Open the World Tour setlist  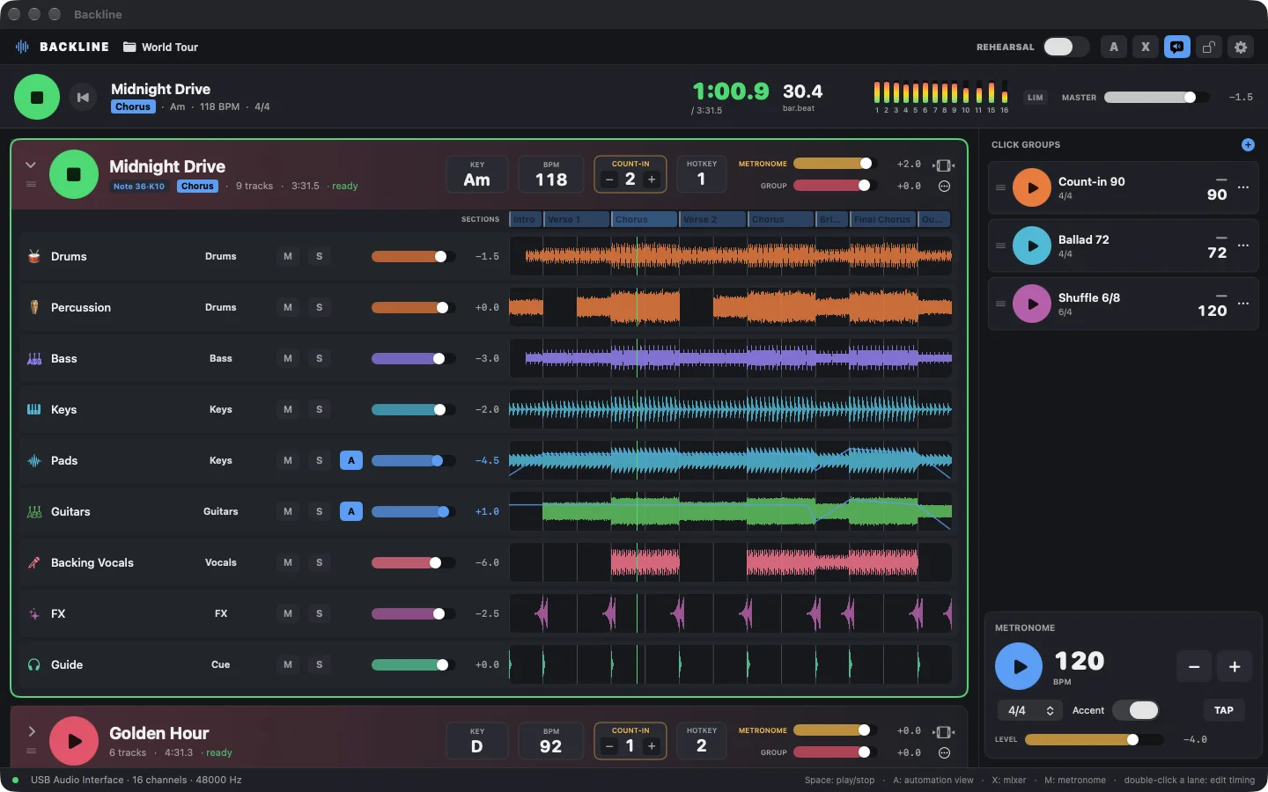pos(160,48)
